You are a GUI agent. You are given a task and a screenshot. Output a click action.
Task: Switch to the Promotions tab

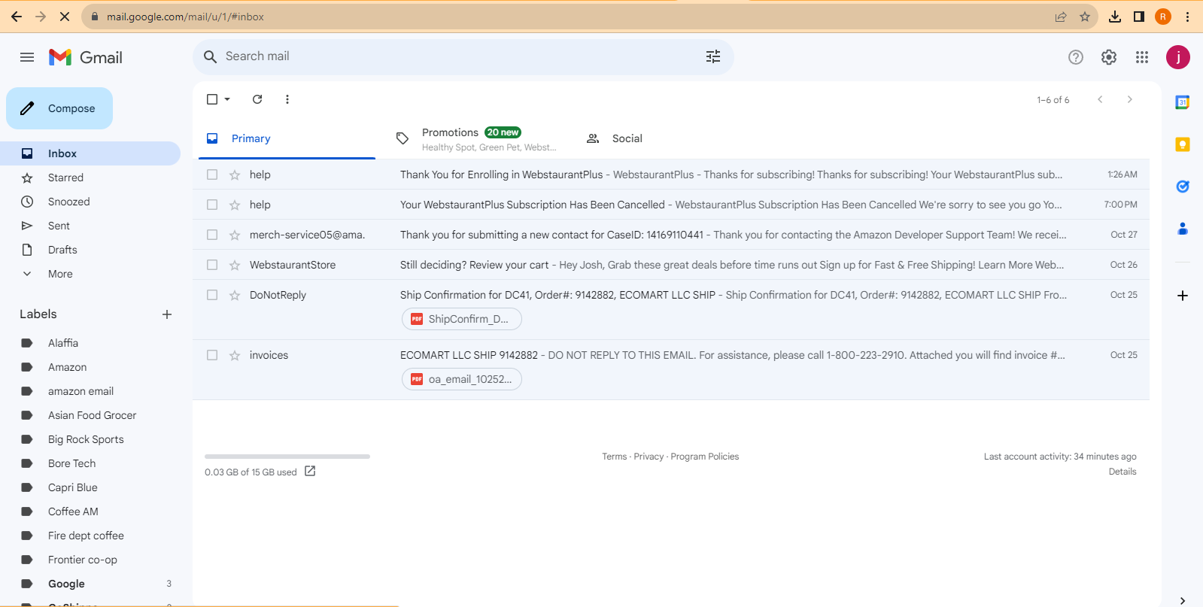tap(476, 138)
